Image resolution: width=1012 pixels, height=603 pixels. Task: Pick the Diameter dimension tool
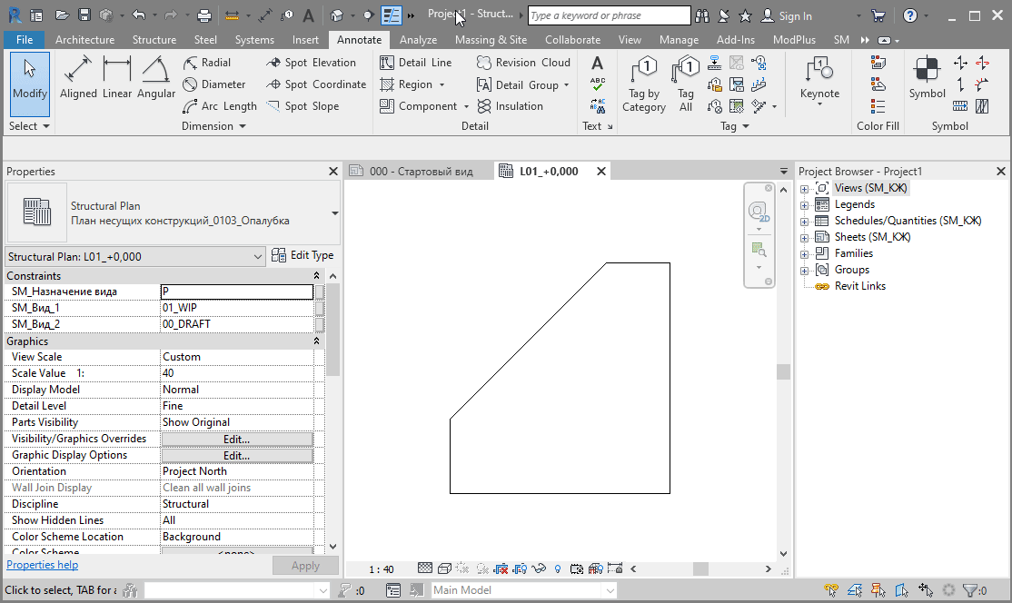tap(213, 84)
